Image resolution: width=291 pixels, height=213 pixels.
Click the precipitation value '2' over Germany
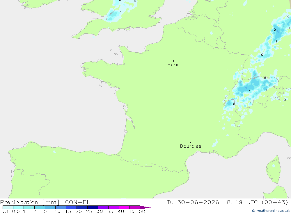(x=275, y=30)
